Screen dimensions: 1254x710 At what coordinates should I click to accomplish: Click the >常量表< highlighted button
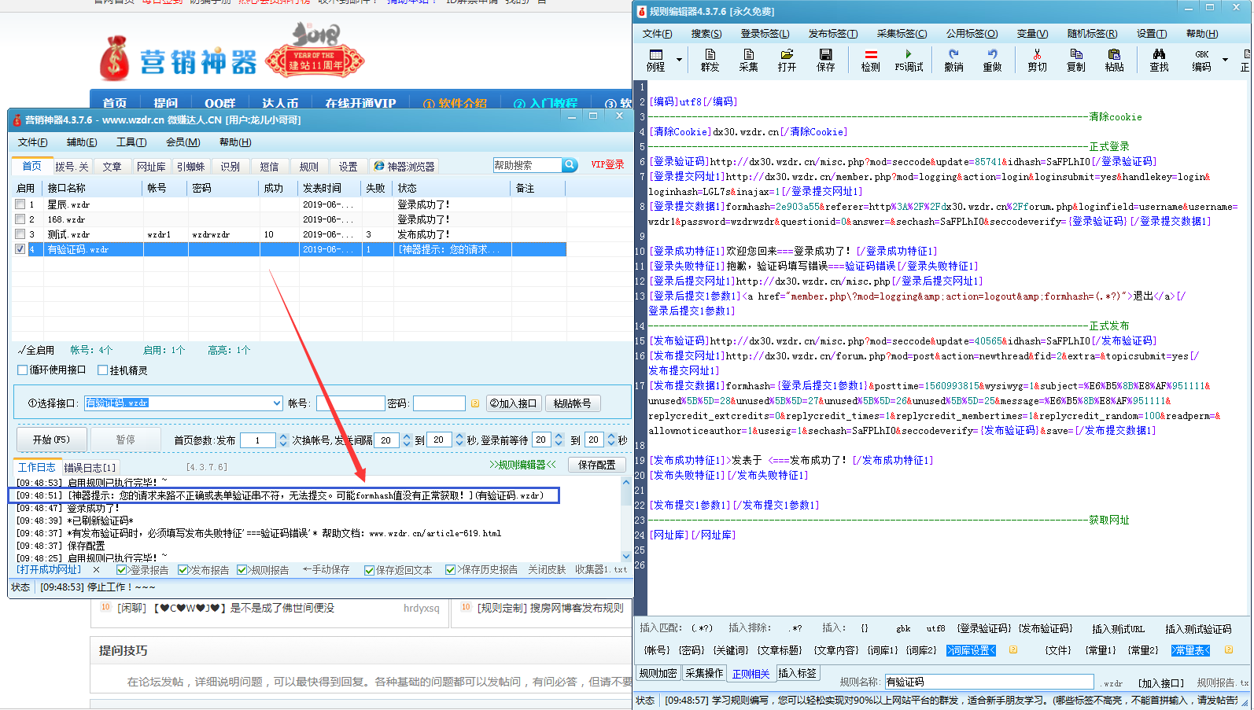[x=1190, y=650]
